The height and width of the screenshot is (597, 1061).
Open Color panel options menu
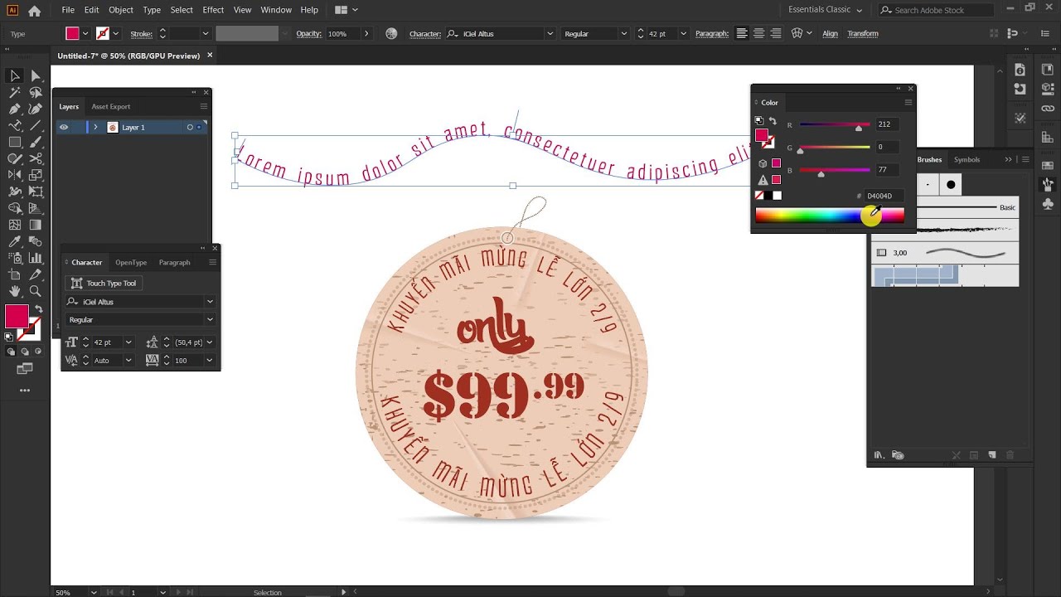(908, 103)
